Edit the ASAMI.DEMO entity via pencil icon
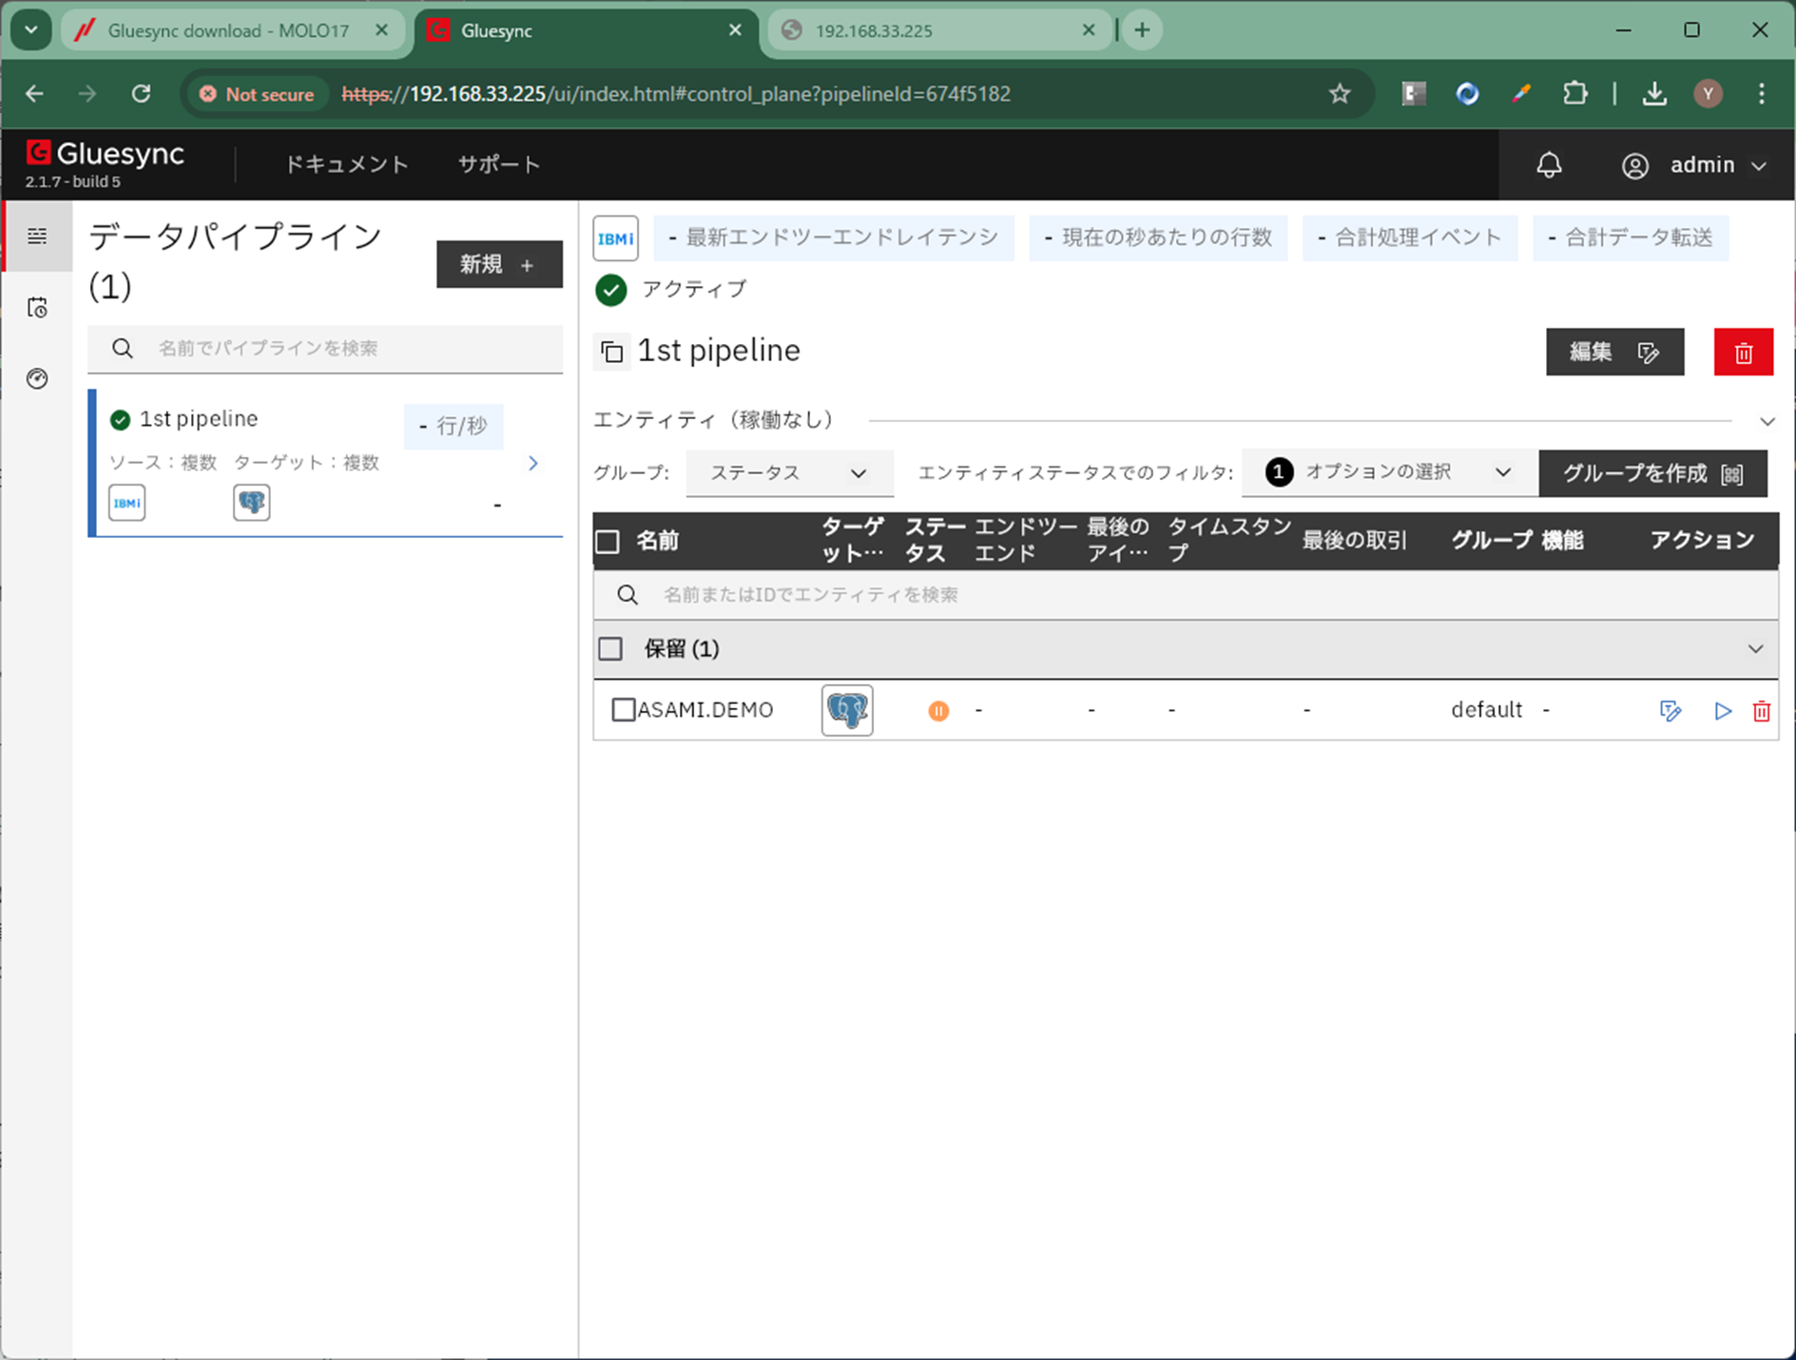 (x=1670, y=711)
